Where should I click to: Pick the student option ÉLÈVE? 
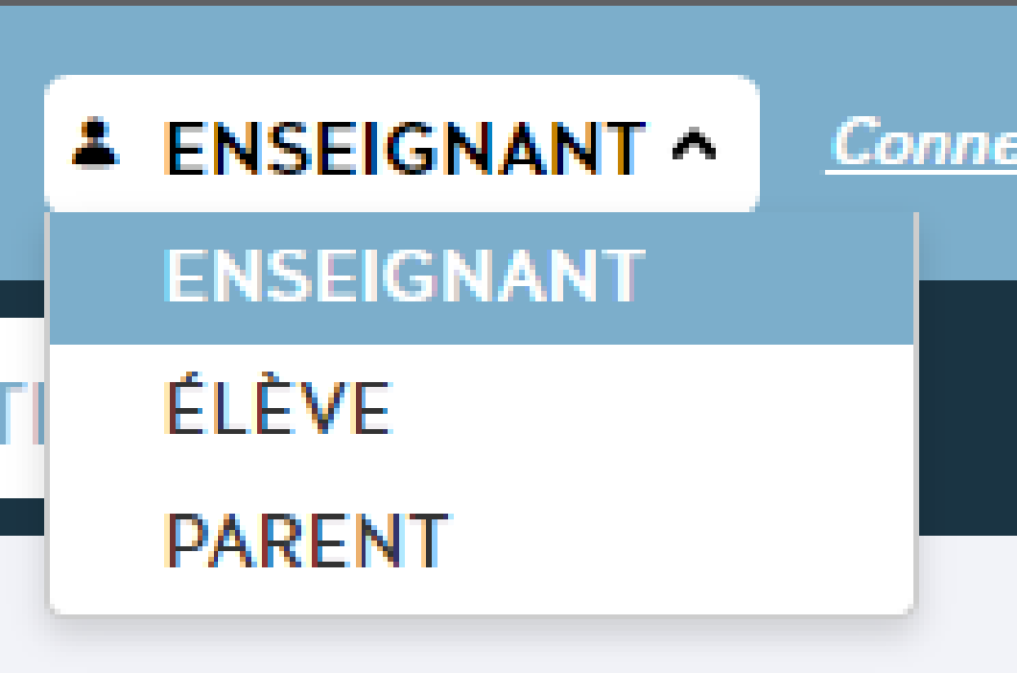[277, 408]
